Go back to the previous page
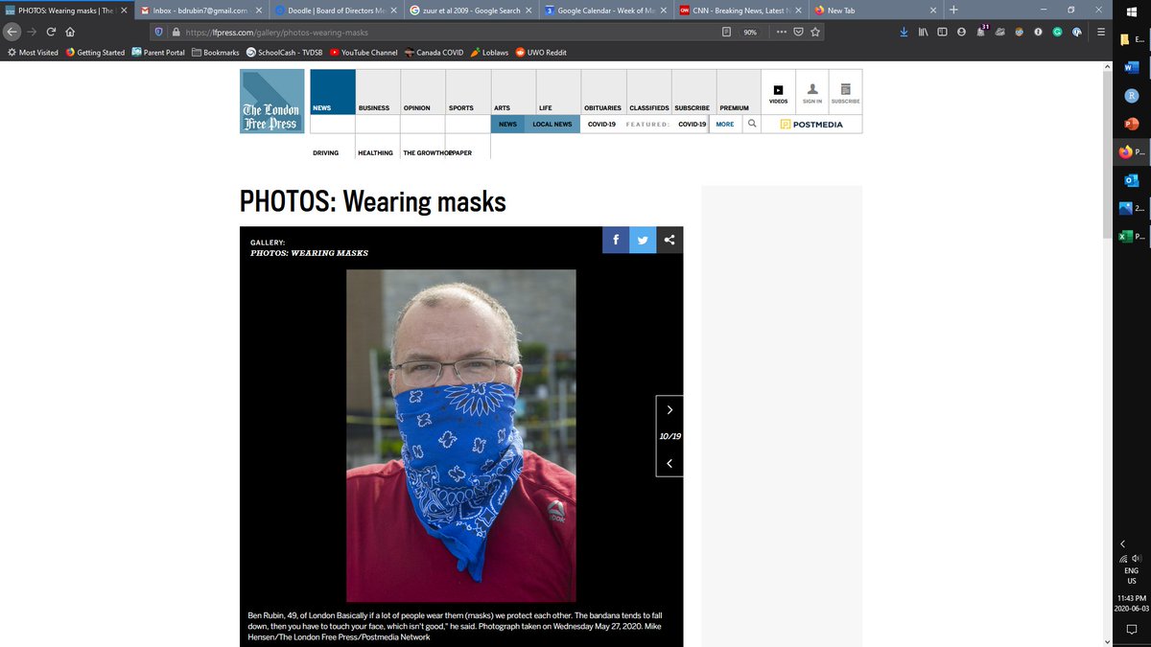Image resolution: width=1151 pixels, height=647 pixels. click(12, 31)
